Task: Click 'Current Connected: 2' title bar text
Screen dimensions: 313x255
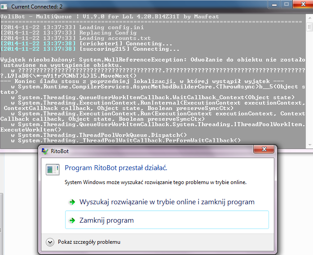Action: (37, 7)
